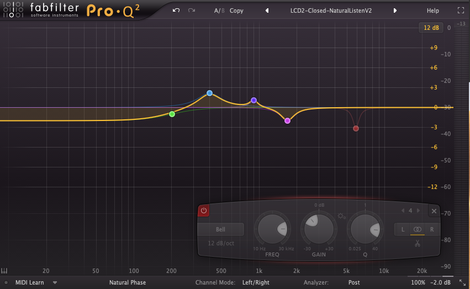Screen dimensions: 470x289
Task: Open the 12 dB display range dropdown
Action: [x=430, y=28]
